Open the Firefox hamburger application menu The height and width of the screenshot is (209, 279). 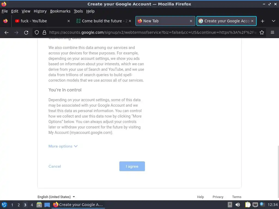click(272, 32)
